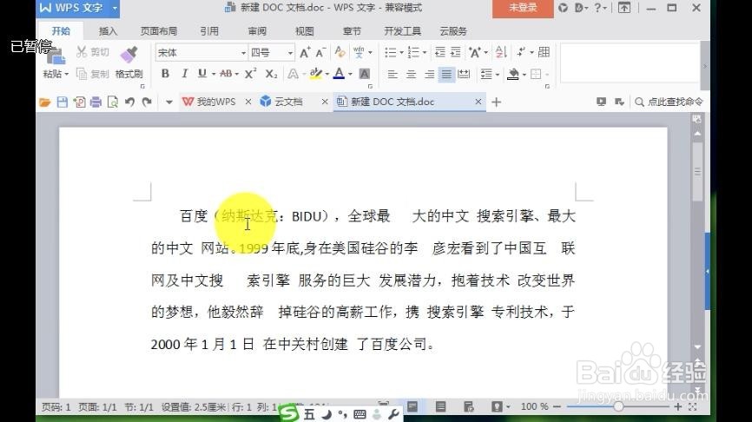752x422 pixels.
Task: Open print preview
Action: (113, 102)
